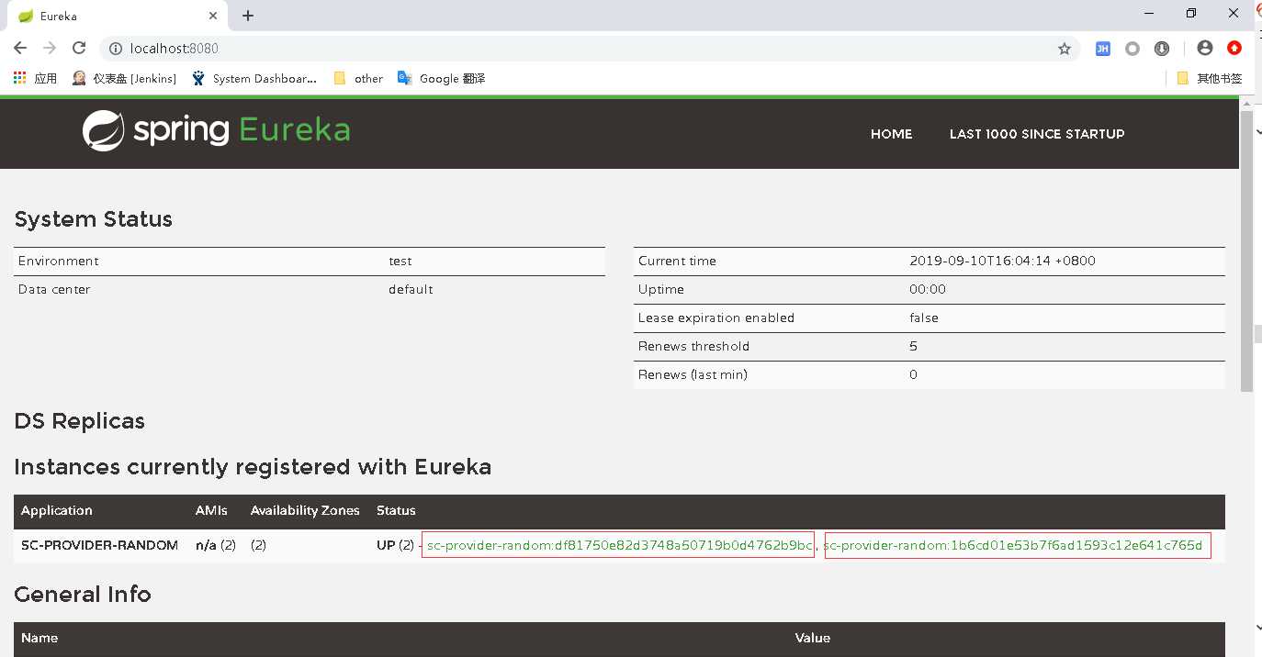Open the Google Translate bookmark
This screenshot has height=657, width=1262.
pos(442,79)
